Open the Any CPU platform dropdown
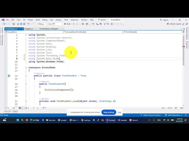This screenshot has width=189, height=141. click(56, 24)
